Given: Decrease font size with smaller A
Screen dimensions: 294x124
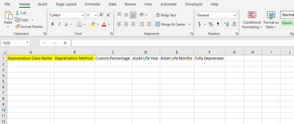Looking at the screenshot, I should tap(109, 15).
